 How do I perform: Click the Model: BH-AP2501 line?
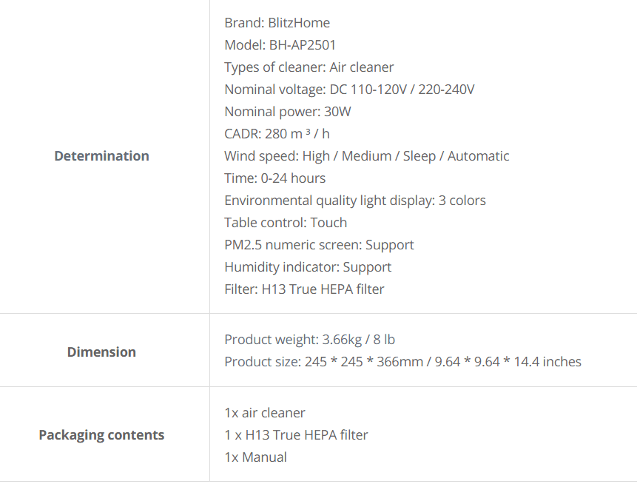point(280,45)
